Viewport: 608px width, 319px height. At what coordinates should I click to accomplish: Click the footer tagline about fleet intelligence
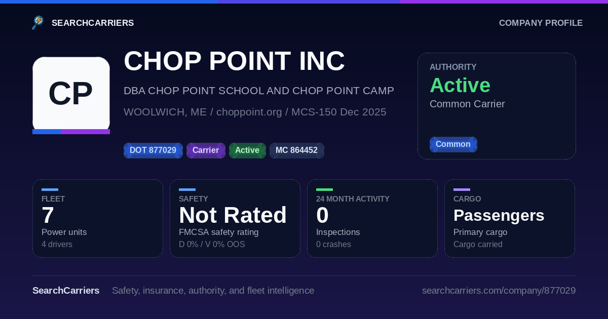(213, 291)
